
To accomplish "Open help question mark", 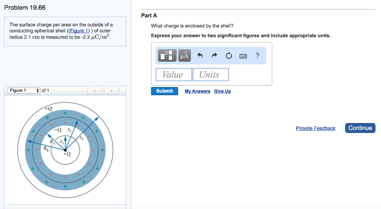I will coord(257,55).
